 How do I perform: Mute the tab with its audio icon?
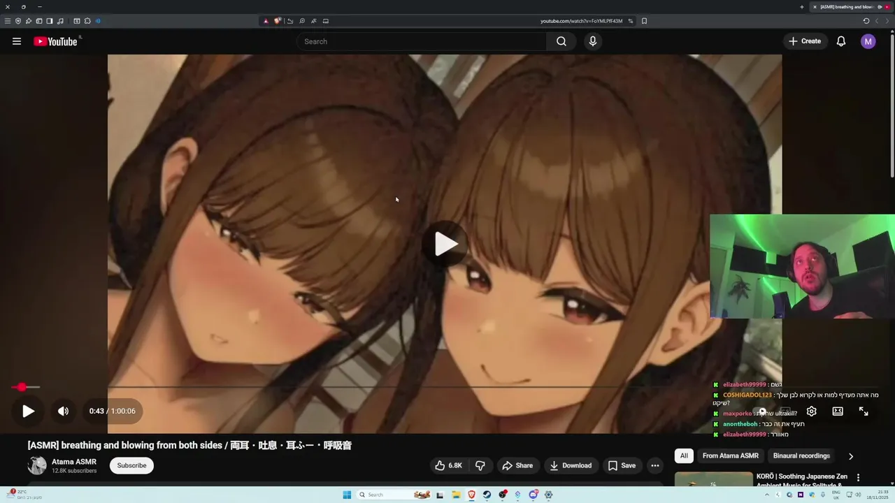click(880, 7)
